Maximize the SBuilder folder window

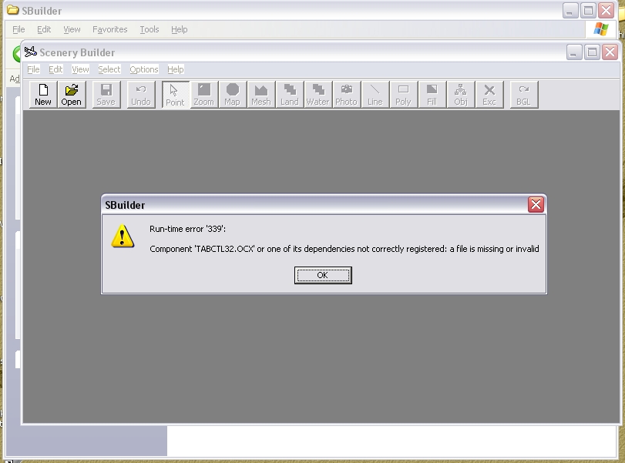click(588, 11)
